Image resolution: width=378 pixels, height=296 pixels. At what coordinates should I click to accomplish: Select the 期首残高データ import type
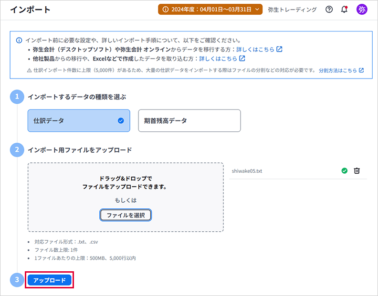[189, 120]
